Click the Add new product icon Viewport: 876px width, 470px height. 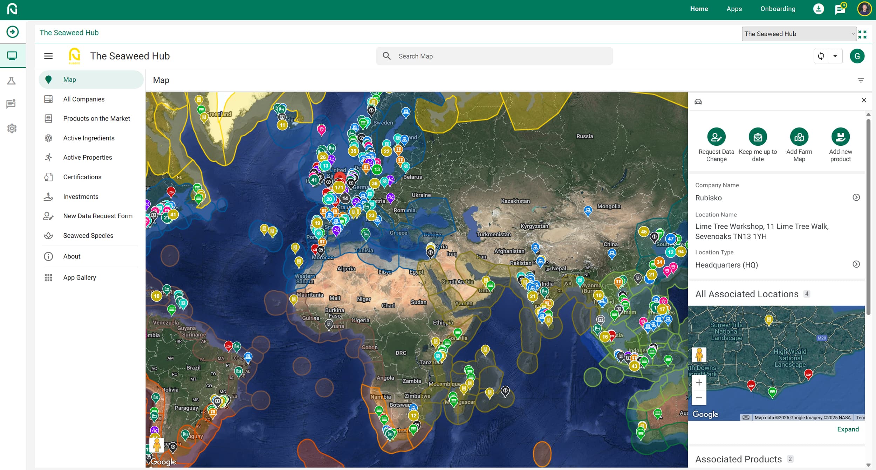pos(841,137)
